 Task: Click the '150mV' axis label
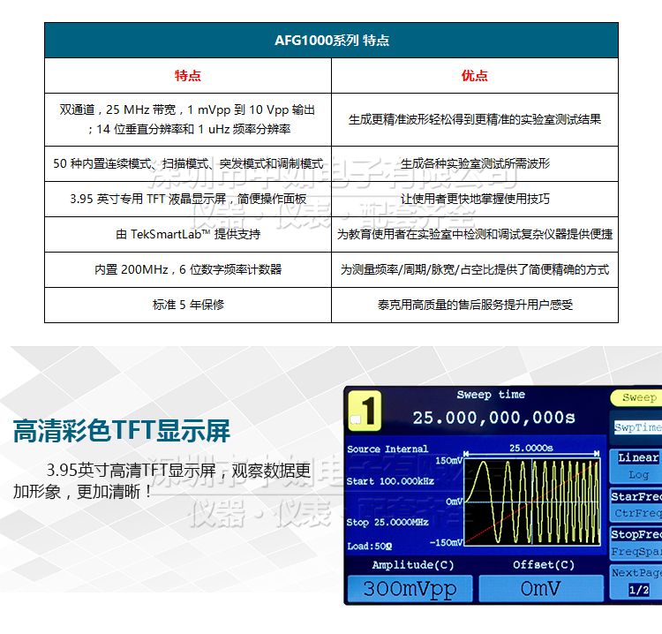coord(449,460)
